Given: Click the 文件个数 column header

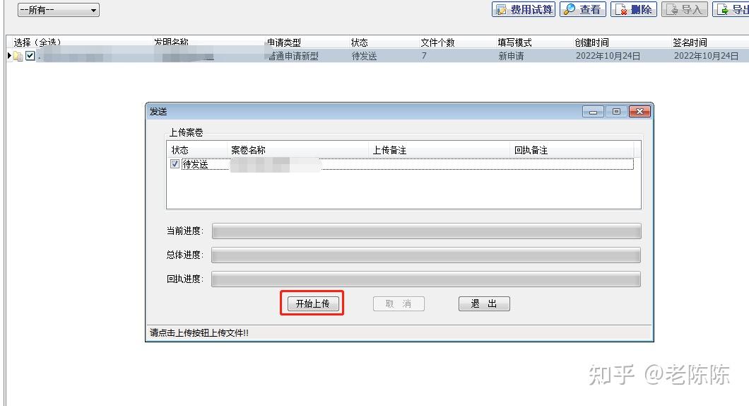Looking at the screenshot, I should point(437,42).
